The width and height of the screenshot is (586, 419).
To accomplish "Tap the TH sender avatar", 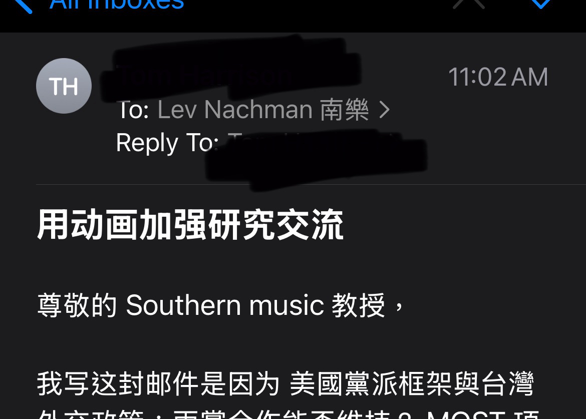I will click(64, 86).
